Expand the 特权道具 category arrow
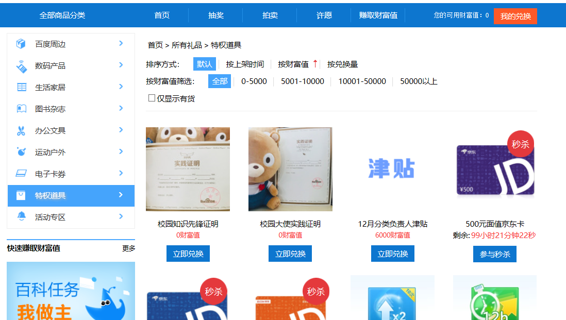The width and height of the screenshot is (566, 320). click(121, 195)
